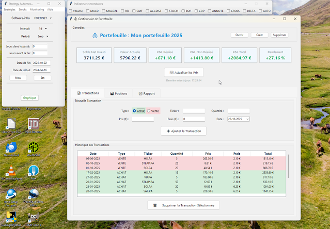This screenshot has height=229, width=330.
Task: Click the Ticker input field
Action: click(194, 111)
